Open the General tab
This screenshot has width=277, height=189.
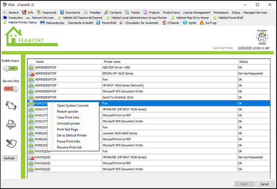11,12
